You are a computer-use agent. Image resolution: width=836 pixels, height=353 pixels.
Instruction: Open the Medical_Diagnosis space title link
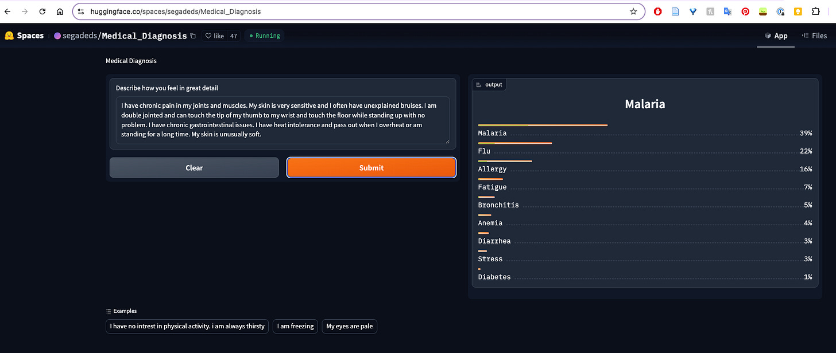pyautogui.click(x=144, y=36)
